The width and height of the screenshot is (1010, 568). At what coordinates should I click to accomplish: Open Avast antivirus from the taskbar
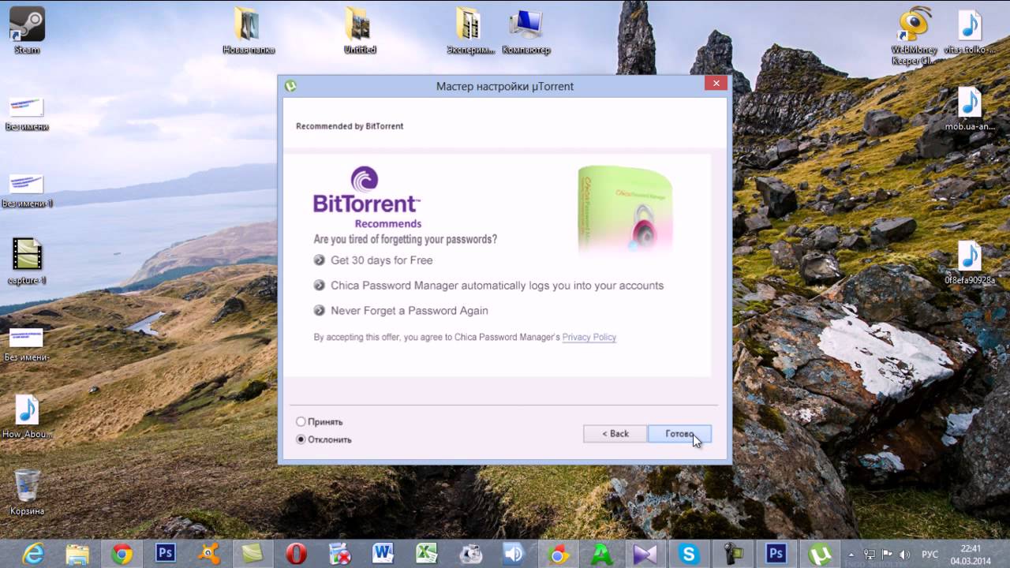tap(209, 554)
